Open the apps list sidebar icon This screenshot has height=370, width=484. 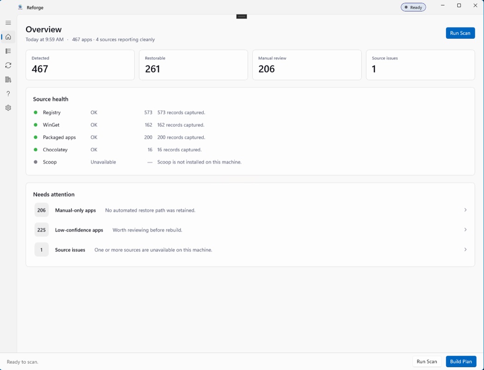8,51
